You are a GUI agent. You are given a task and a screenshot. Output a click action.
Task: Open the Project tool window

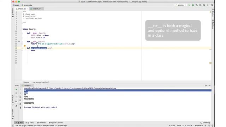pyautogui.click(x=13, y=13)
